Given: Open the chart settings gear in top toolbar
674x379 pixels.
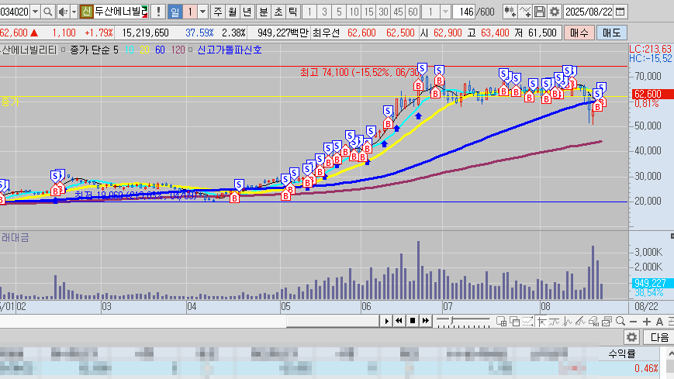Looking at the screenshot, I should (555, 12).
